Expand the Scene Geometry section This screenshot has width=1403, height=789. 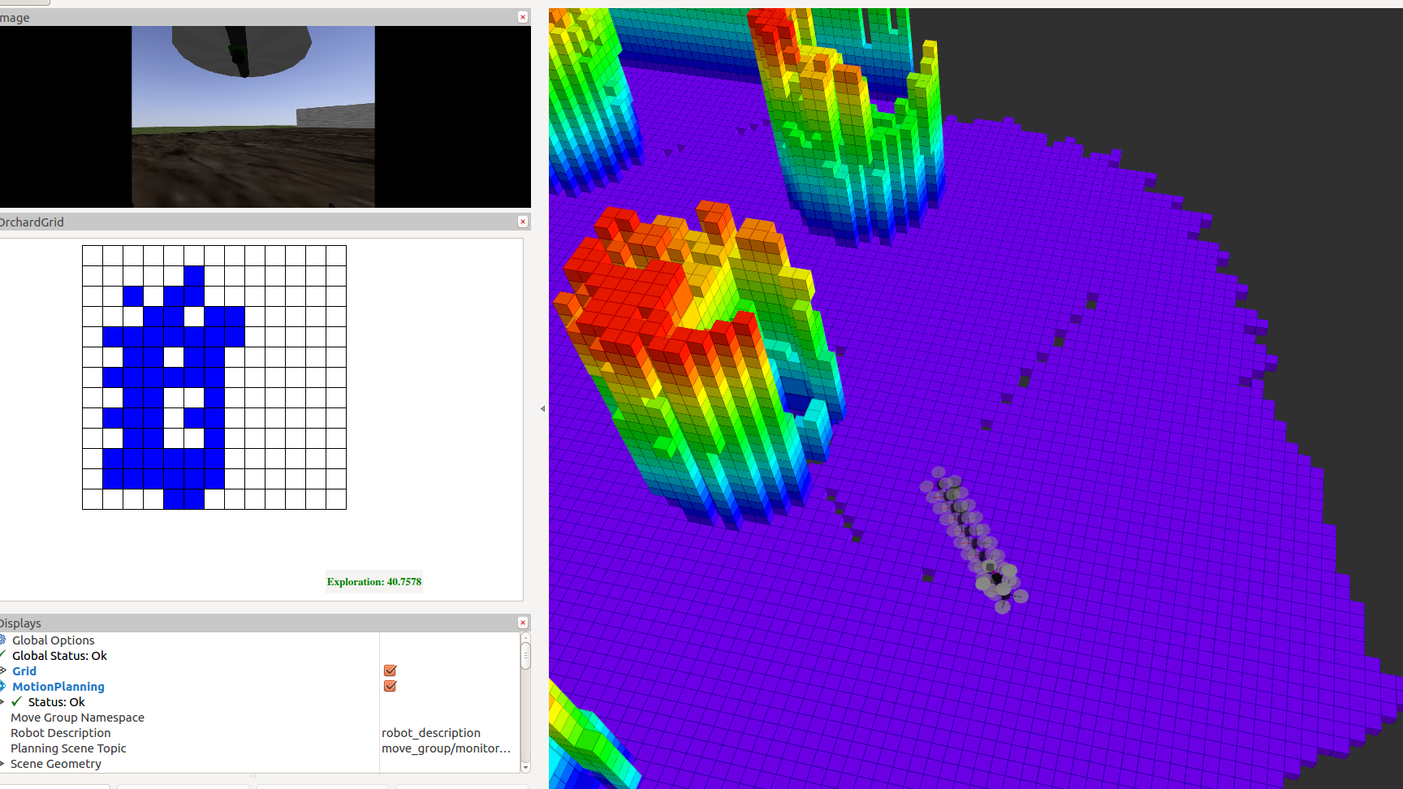pyautogui.click(x=3, y=764)
